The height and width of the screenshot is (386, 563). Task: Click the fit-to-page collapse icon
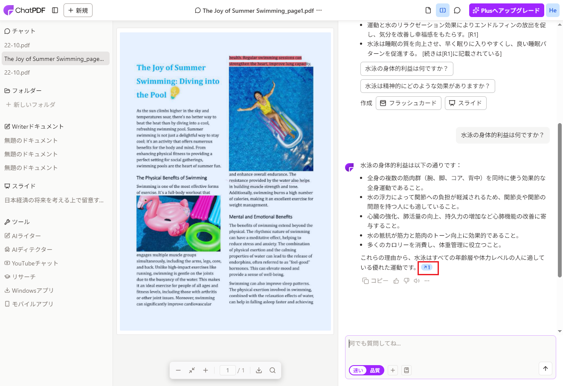(x=192, y=370)
